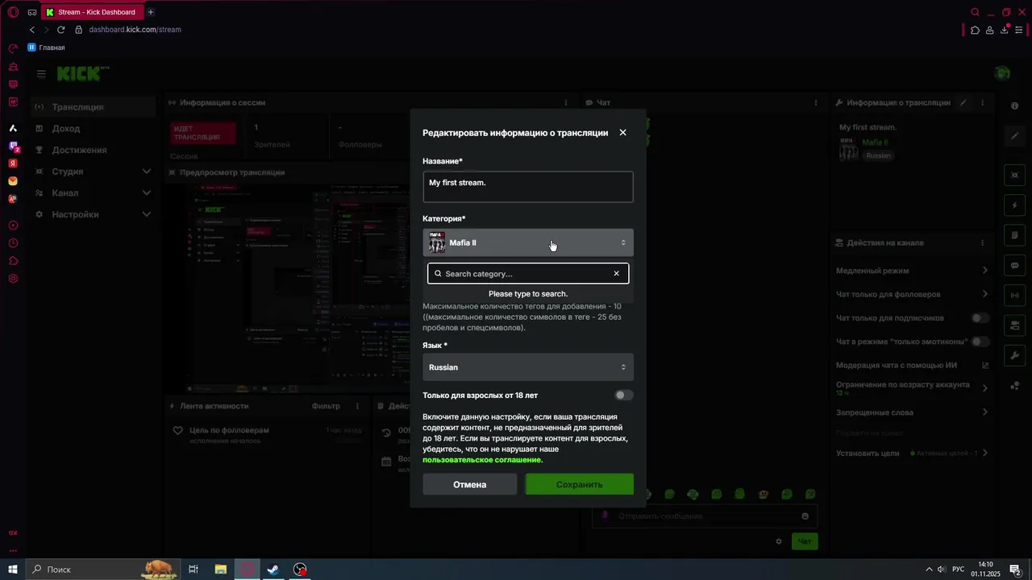Open Чат только для фолловеров settings
This screenshot has width=1032, height=580.
(x=912, y=295)
